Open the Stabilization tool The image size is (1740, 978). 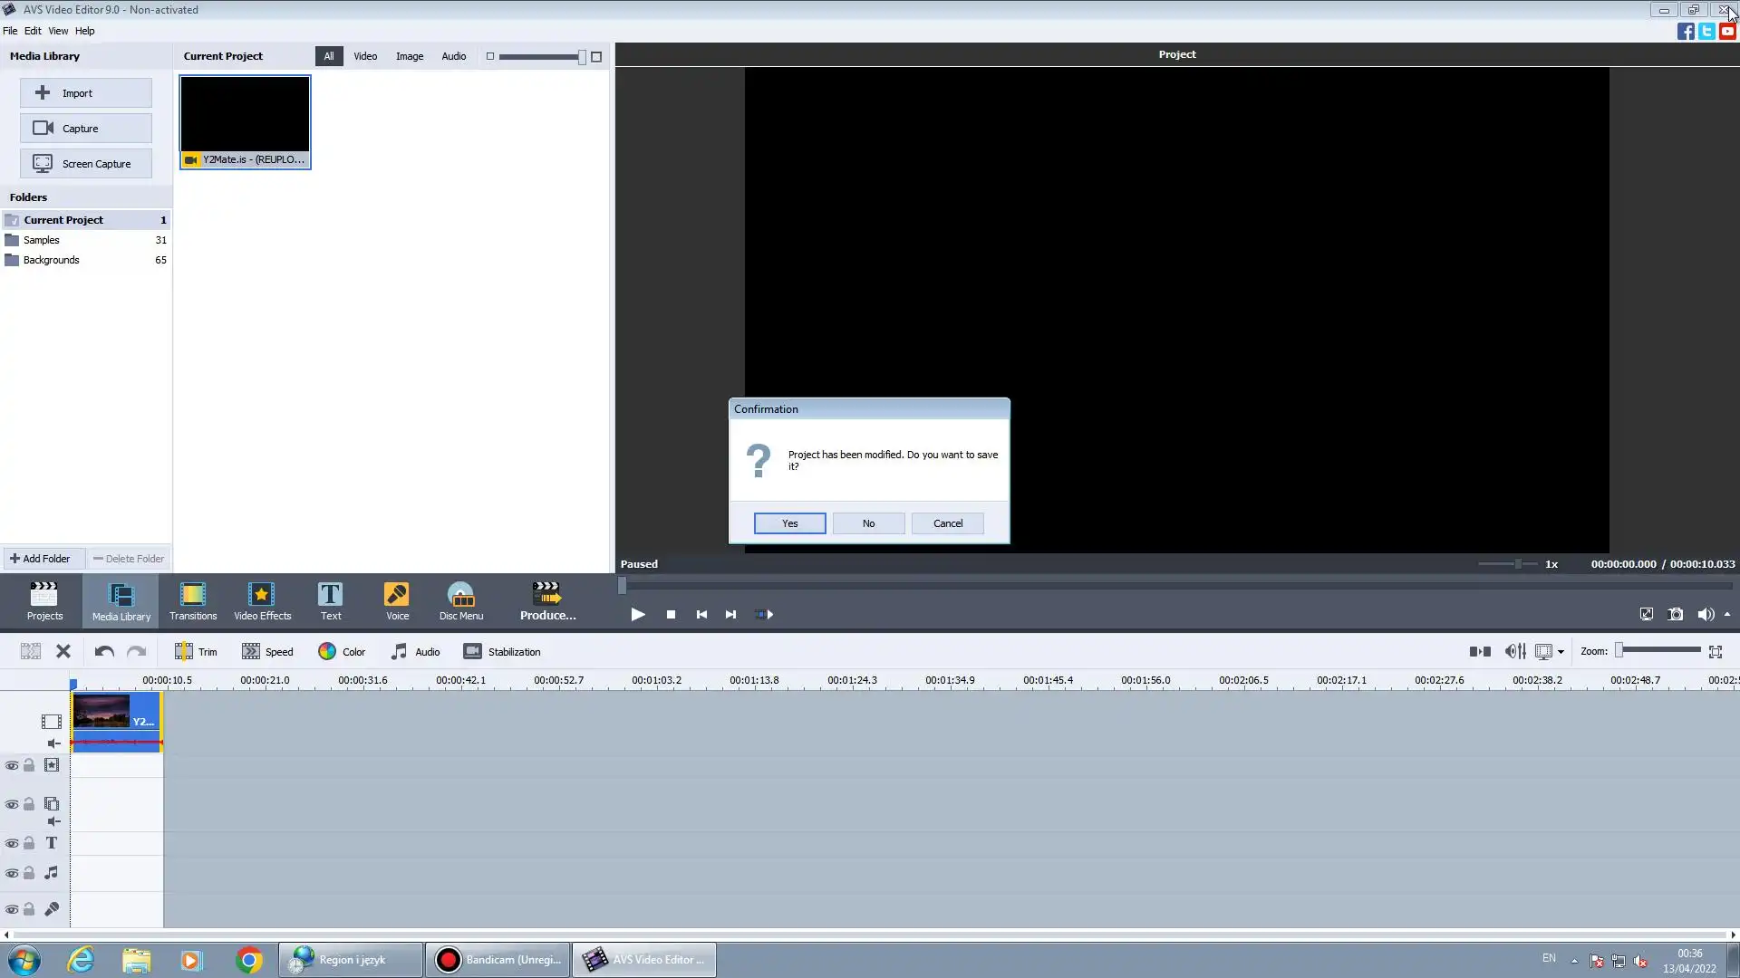tap(501, 652)
